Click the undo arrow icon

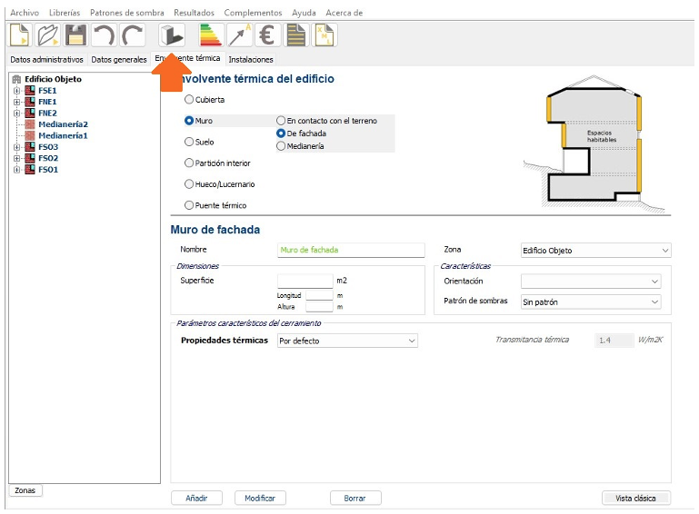click(105, 35)
